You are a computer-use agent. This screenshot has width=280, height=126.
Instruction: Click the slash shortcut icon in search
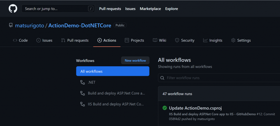pyautogui.click(x=91, y=9)
